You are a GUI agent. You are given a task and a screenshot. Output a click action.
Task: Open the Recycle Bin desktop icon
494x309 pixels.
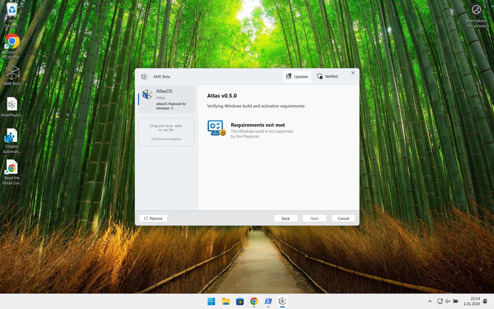tap(12, 15)
